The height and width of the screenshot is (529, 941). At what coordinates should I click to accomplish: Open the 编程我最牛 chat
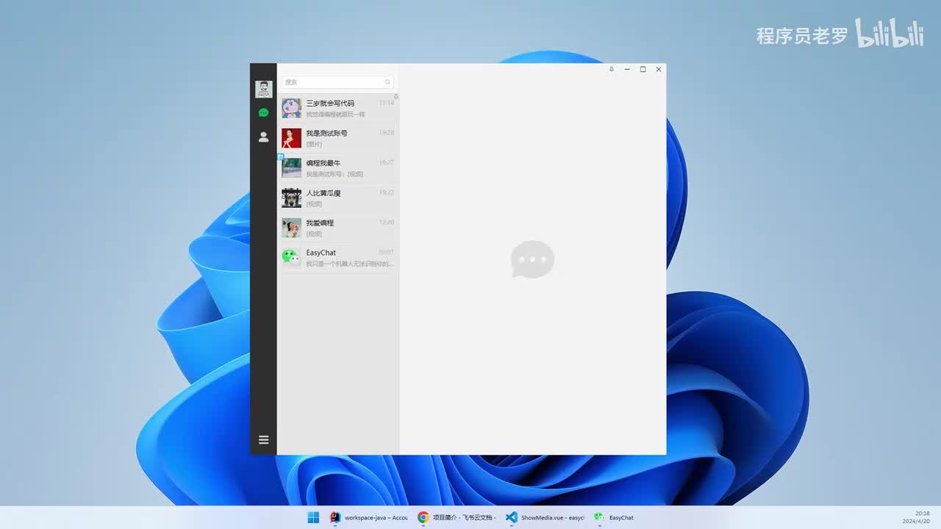338,168
